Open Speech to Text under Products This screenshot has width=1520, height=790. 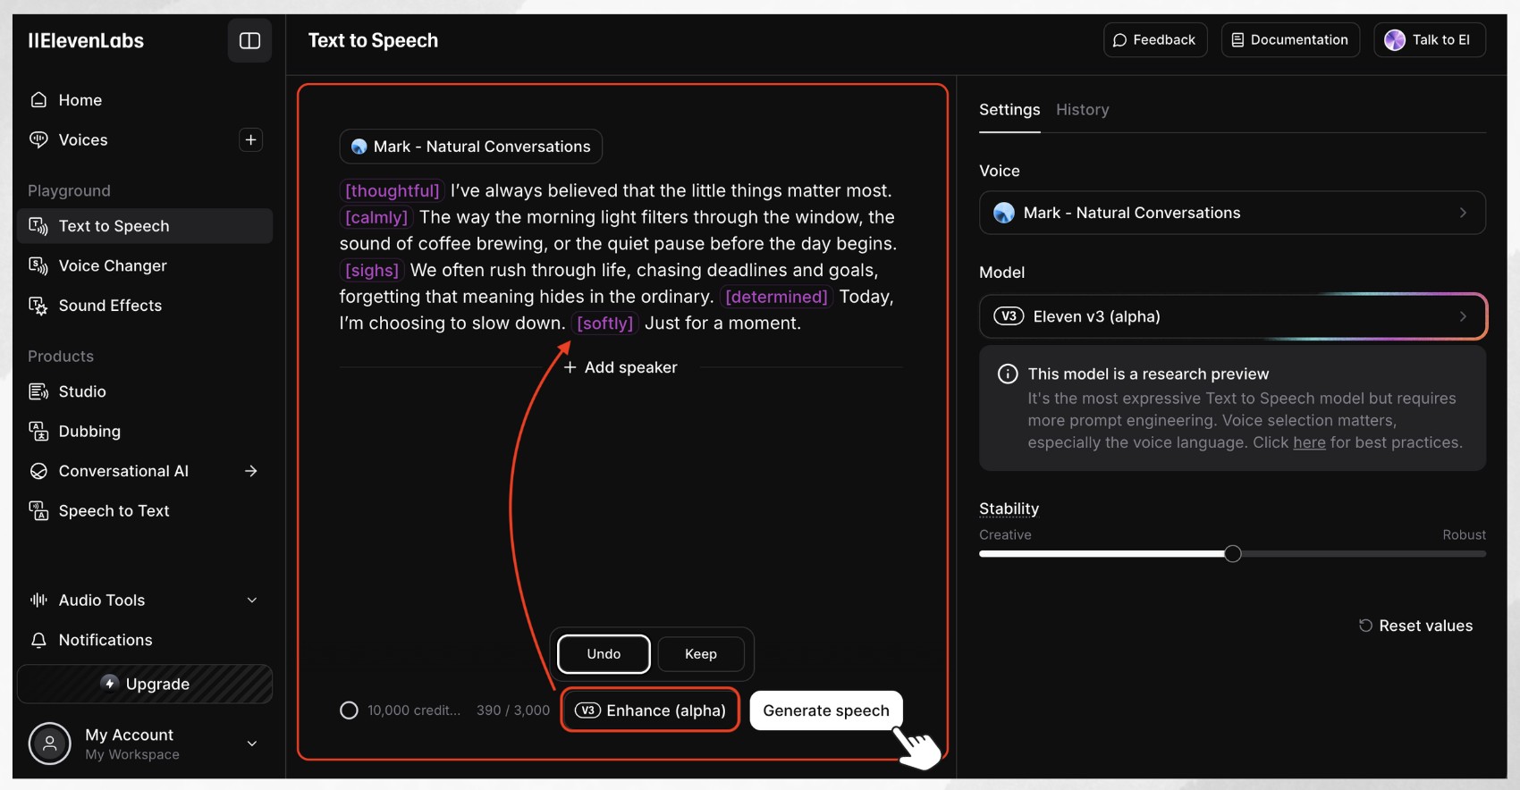[x=145, y=511]
